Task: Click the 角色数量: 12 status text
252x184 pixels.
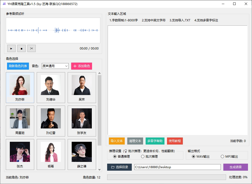Action: coord(92,177)
